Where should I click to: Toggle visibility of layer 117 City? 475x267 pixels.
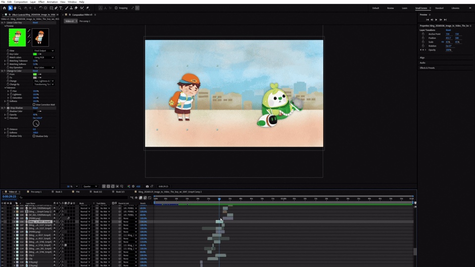point(2,259)
